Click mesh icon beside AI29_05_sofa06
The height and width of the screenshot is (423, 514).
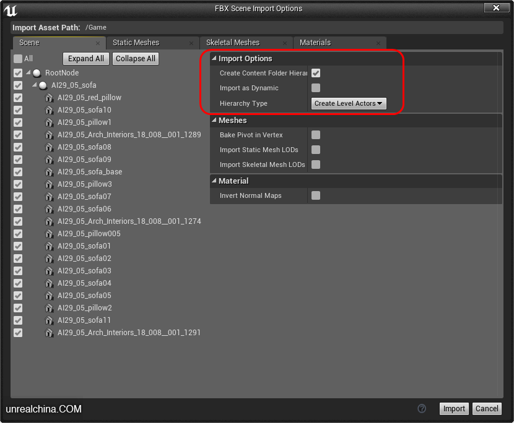point(49,209)
